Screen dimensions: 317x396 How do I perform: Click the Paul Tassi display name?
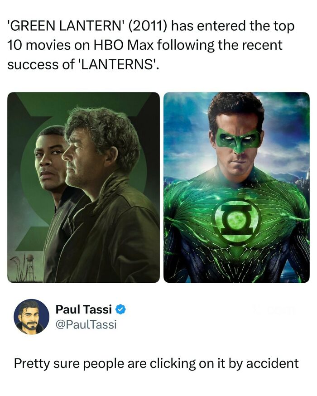click(83, 309)
